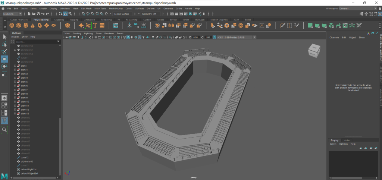This screenshot has width=382, height=180.
Task: Toggle wireframe display in viewport toolbar
Action: click(125, 37)
